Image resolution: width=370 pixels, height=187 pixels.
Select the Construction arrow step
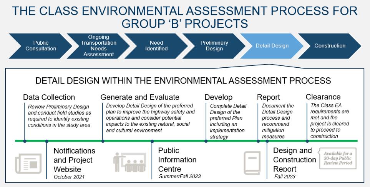coord(330,46)
